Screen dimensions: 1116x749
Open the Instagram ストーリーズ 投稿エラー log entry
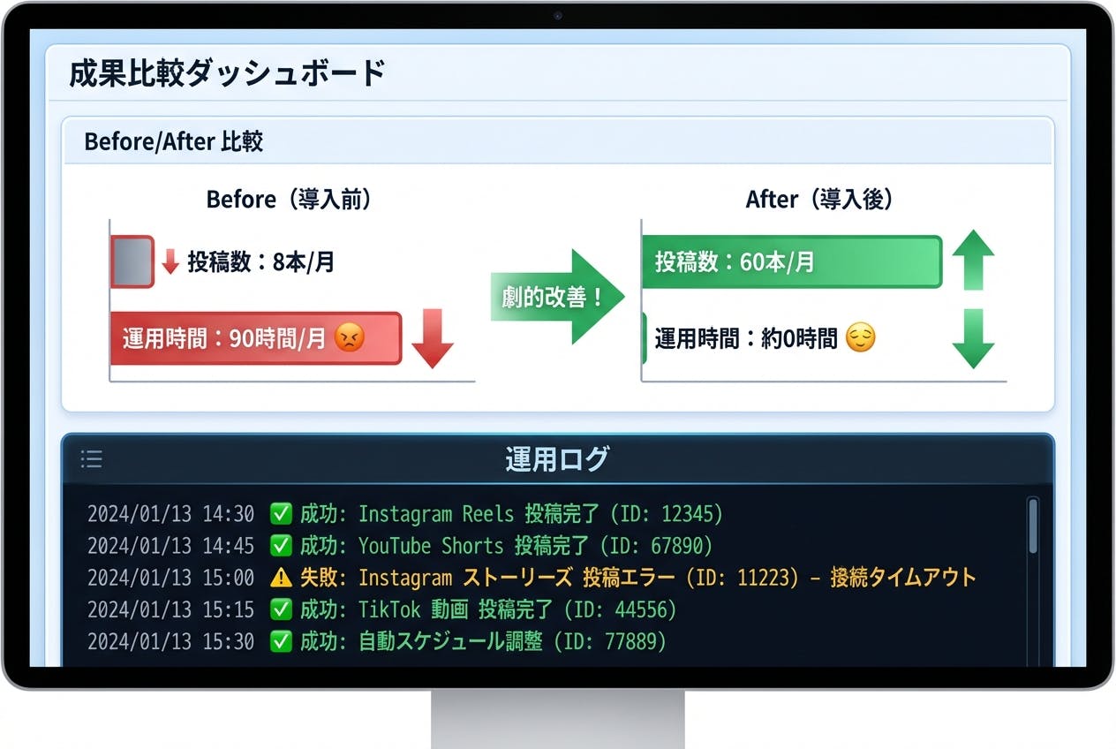click(667, 578)
